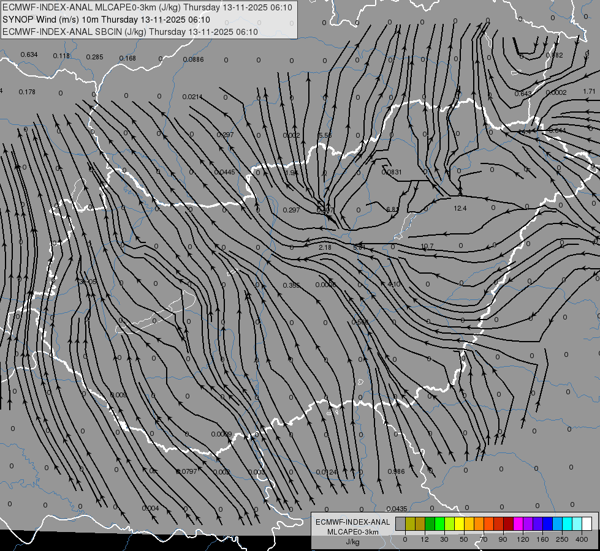Click the MLCAPE0-3km title line at top

tap(147, 7)
